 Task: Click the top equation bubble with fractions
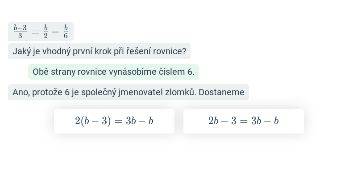tap(41, 32)
